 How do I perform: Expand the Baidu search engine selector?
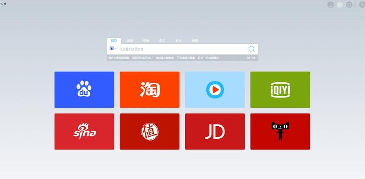(x=113, y=48)
